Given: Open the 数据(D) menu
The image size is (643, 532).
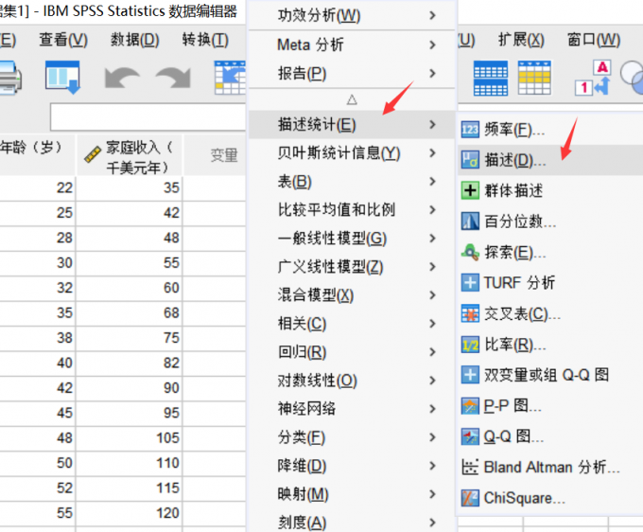Looking at the screenshot, I should point(134,40).
